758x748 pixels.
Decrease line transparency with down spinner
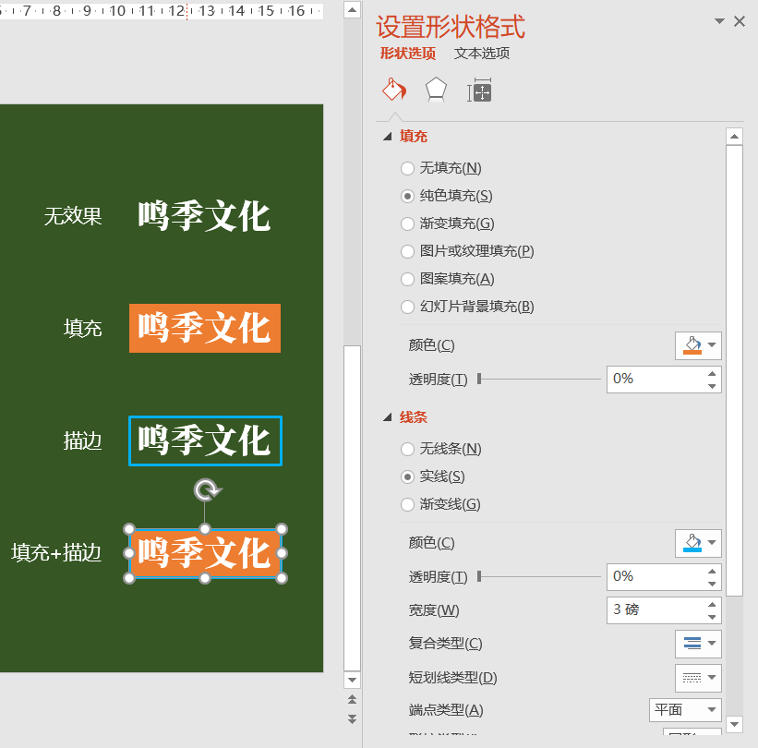[712, 583]
